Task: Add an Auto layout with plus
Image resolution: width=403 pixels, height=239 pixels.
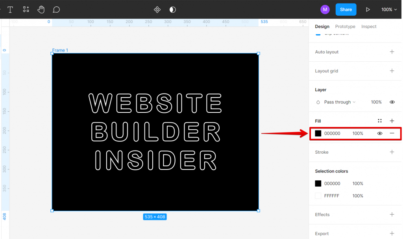Action: click(392, 52)
